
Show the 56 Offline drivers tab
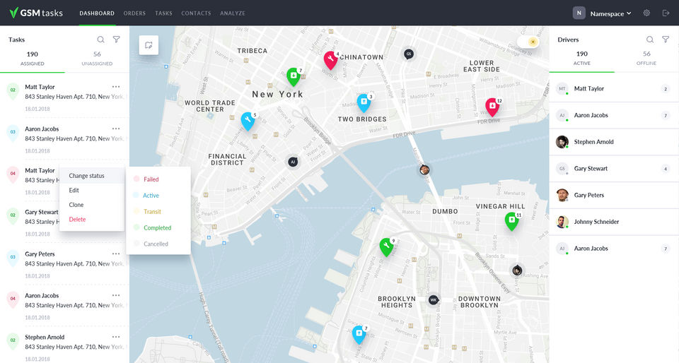click(646, 58)
